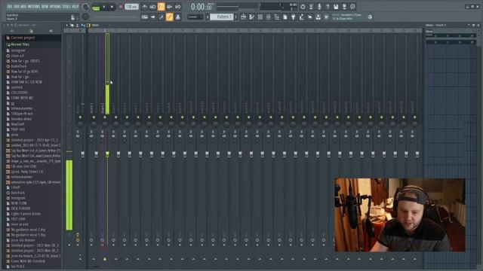Open the piano roll window icon
The image size is (483, 271).
[x=251, y=17]
